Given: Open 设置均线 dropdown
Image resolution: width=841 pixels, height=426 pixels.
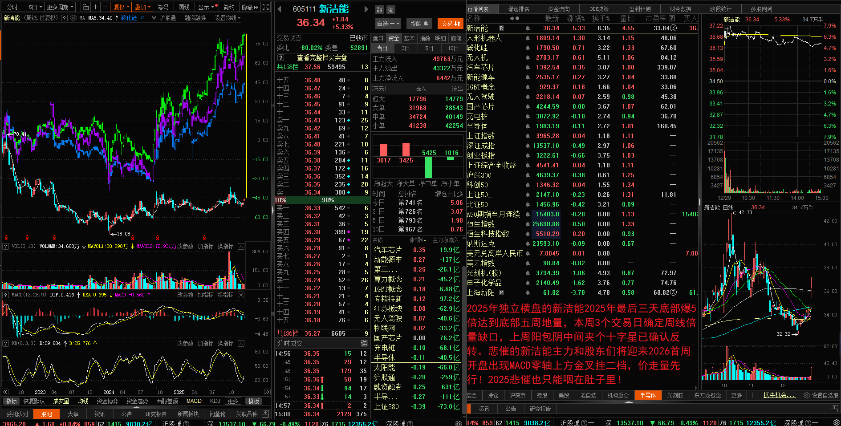Looking at the screenshot, I should (x=228, y=18).
